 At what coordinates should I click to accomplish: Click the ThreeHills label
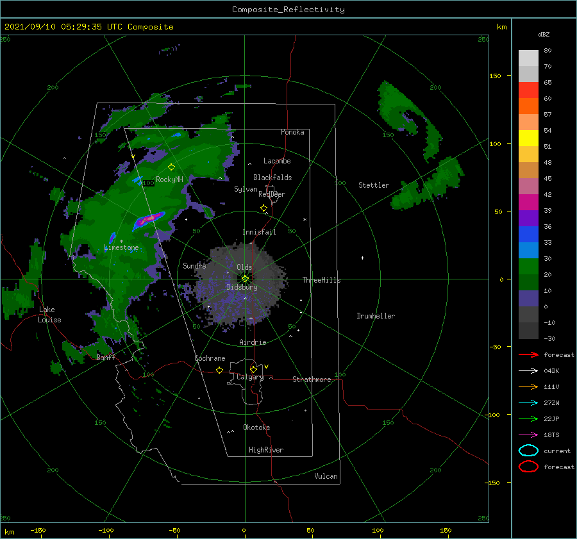pos(321,280)
